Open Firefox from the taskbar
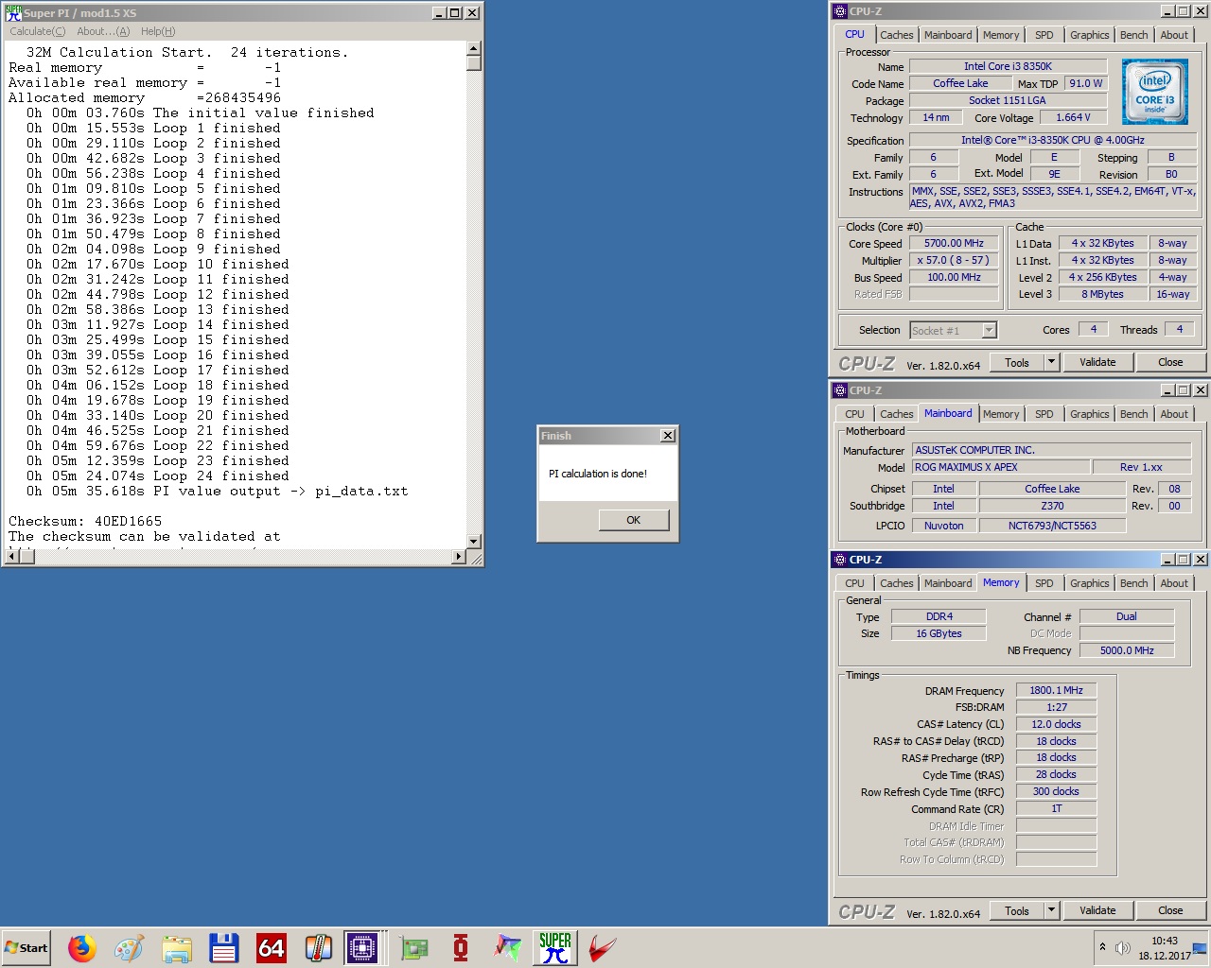The width and height of the screenshot is (1211, 968). (82, 947)
